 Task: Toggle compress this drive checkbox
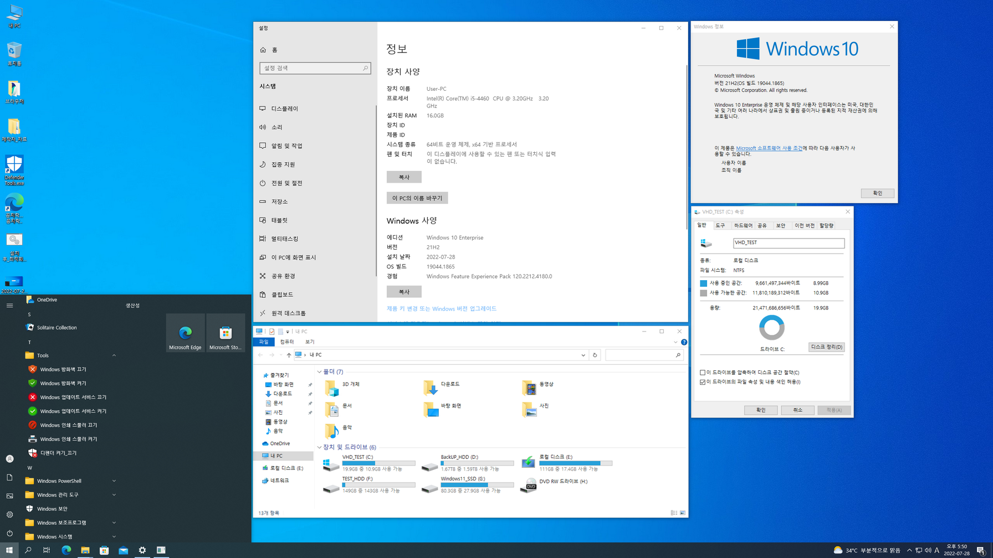pyautogui.click(x=703, y=373)
